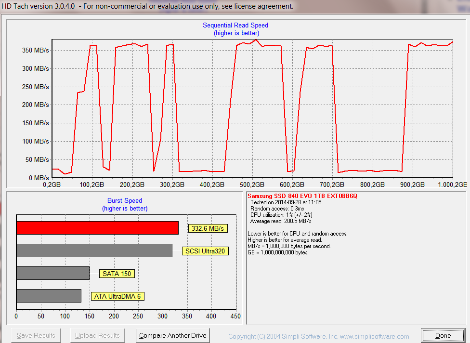
Task: Select the gray ATA UltraDMA 6 bar
Action: pyautogui.click(x=49, y=296)
